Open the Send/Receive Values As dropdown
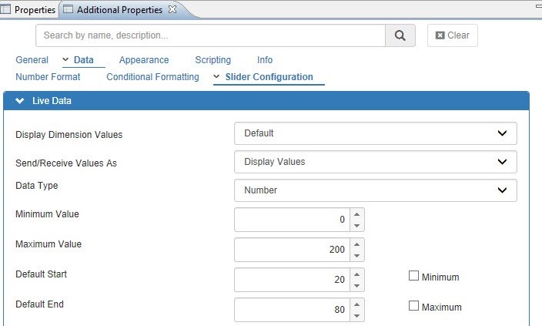542x326 pixels. pyautogui.click(x=375, y=162)
